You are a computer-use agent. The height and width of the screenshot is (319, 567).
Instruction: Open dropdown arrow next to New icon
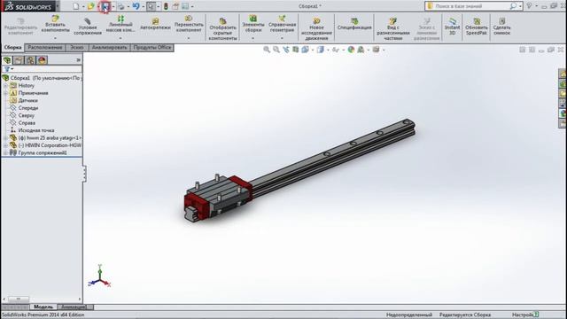pyautogui.click(x=82, y=6)
